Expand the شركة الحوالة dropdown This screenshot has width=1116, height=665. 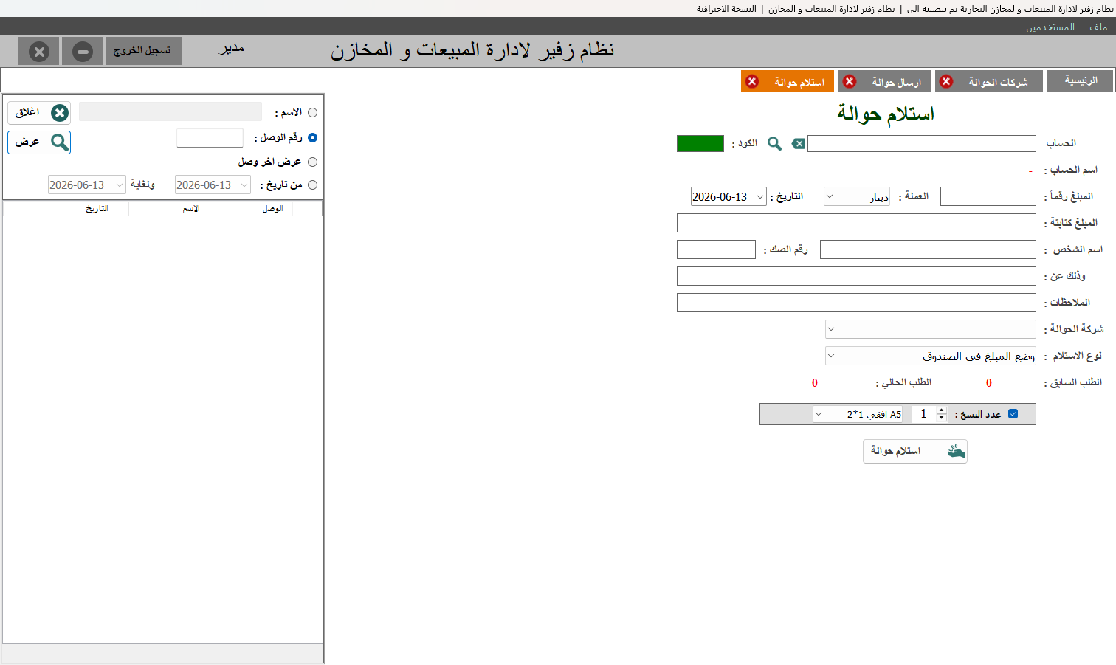pos(830,329)
